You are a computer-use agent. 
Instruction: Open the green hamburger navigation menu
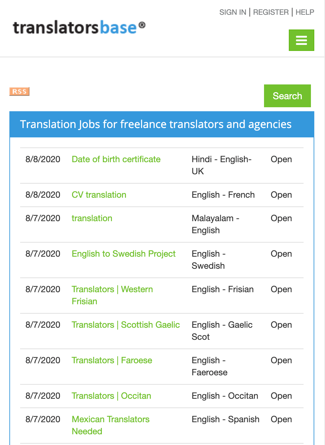(x=301, y=40)
